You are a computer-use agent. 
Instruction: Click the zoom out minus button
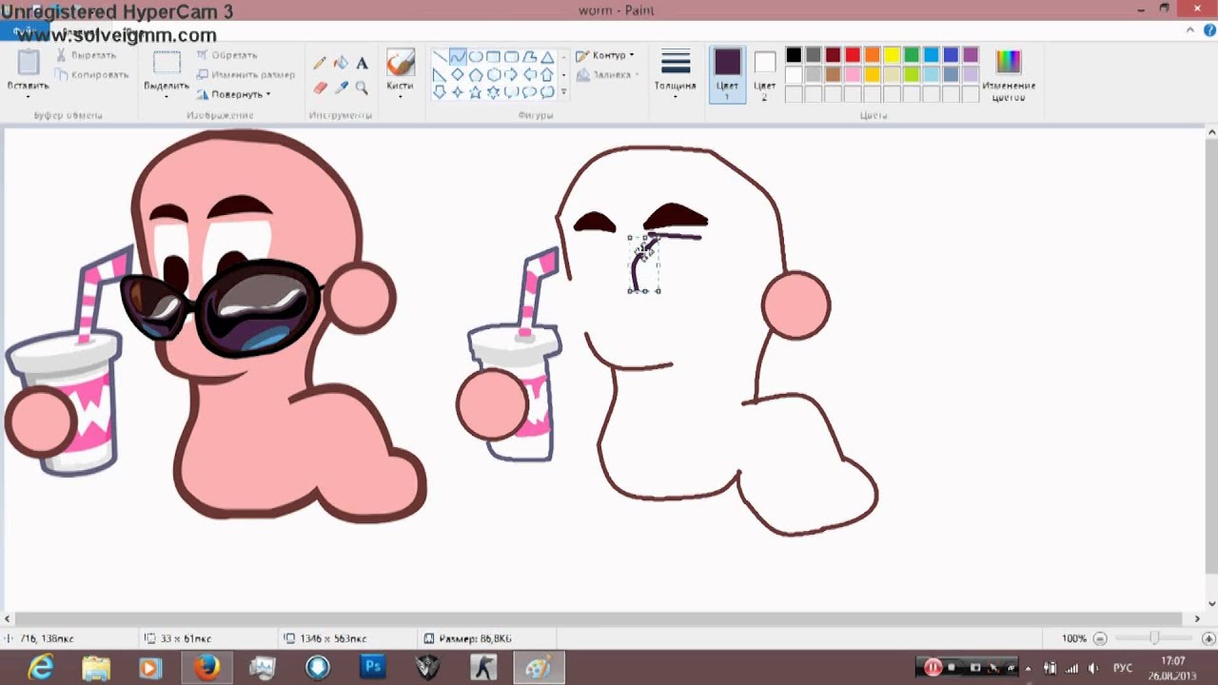tap(1100, 638)
